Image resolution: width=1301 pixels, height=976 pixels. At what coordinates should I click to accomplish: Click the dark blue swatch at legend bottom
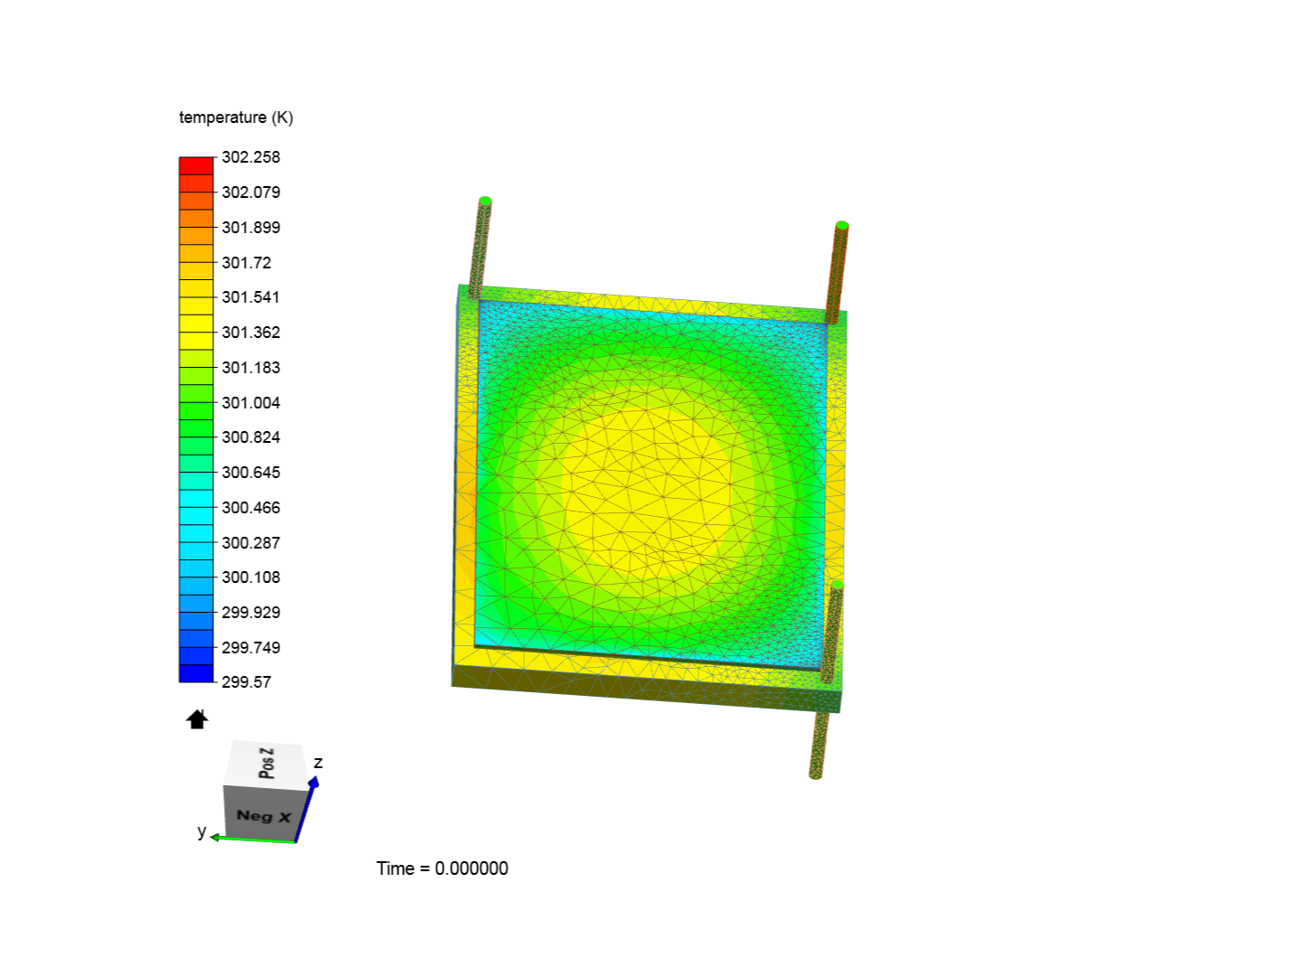point(196,673)
